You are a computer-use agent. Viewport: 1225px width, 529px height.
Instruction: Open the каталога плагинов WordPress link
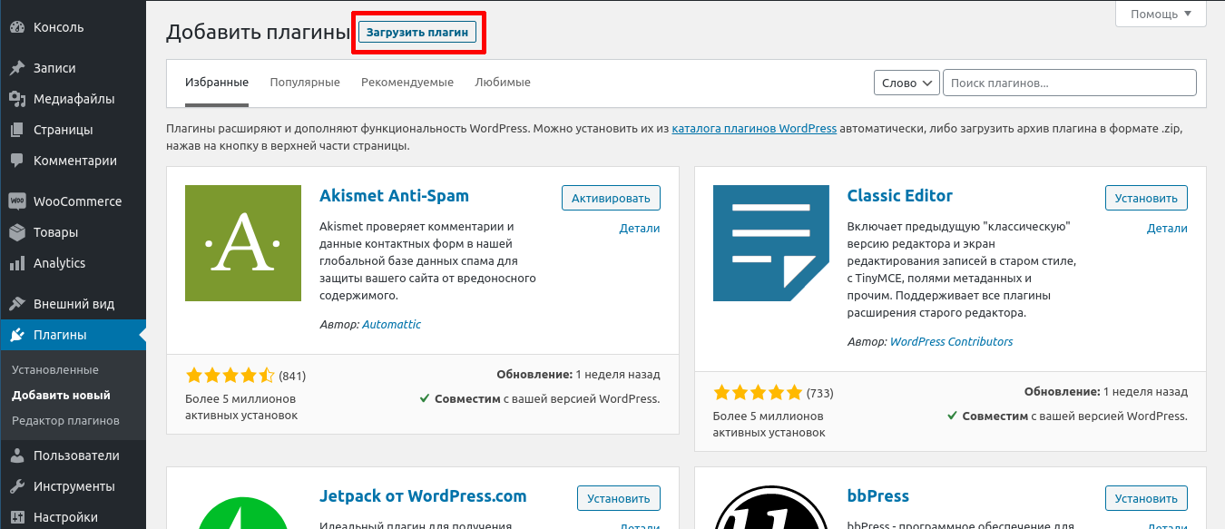753,129
